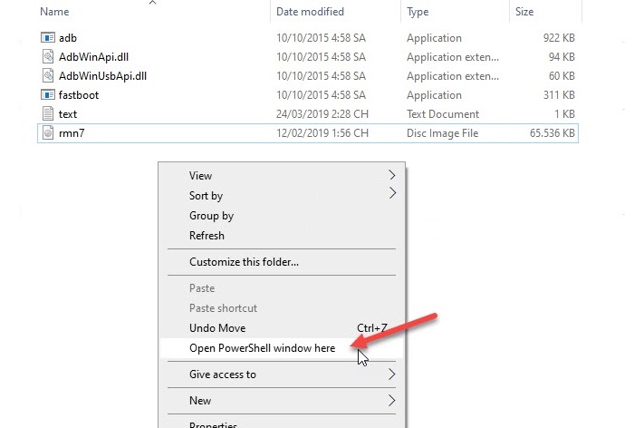This screenshot has width=634, height=428.
Task: Click the AdbWinUsbApi.dll file icon
Action: [49, 76]
